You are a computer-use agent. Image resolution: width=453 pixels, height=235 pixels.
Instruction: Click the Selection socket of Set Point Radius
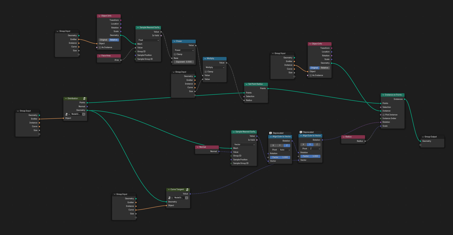click(244, 96)
